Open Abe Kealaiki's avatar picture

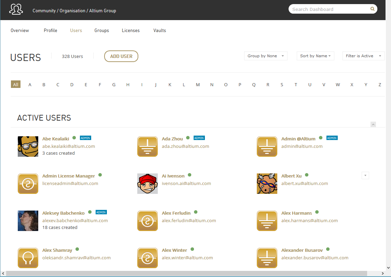coord(28,147)
